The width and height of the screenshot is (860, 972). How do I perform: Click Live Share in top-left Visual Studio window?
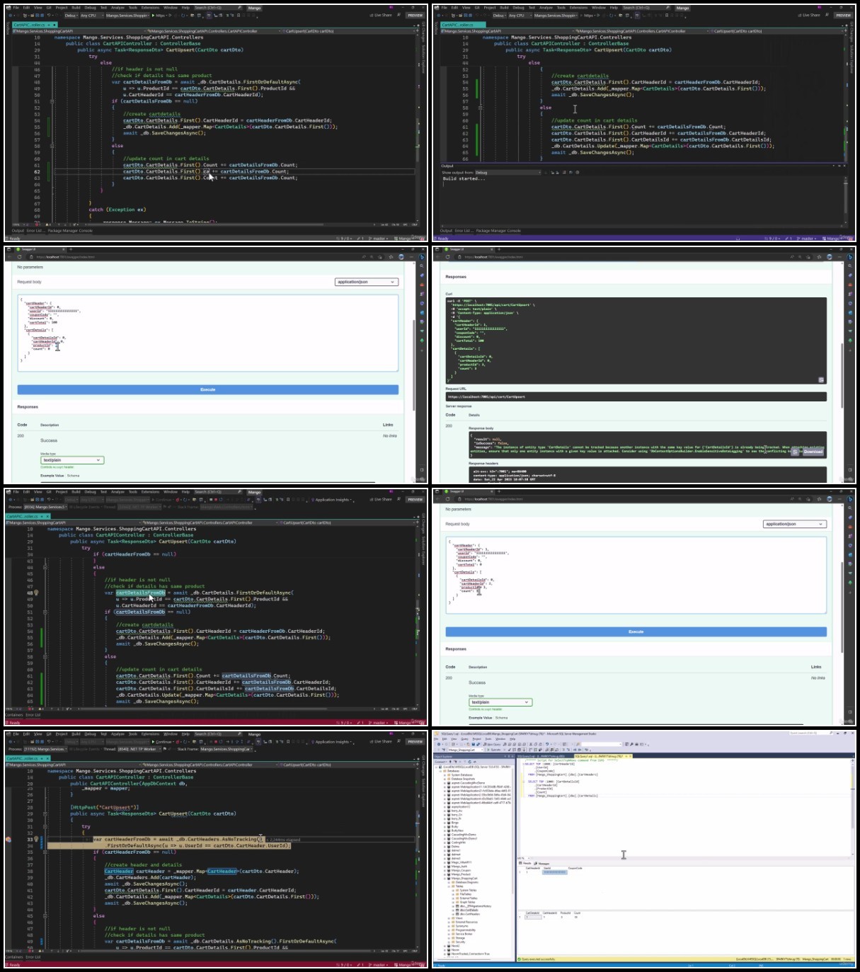click(381, 15)
